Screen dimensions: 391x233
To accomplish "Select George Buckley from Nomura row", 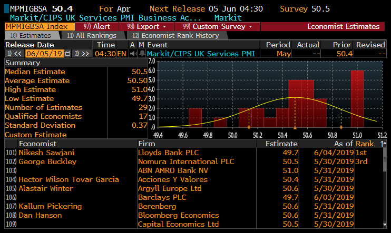I will pyautogui.click(x=47, y=161).
